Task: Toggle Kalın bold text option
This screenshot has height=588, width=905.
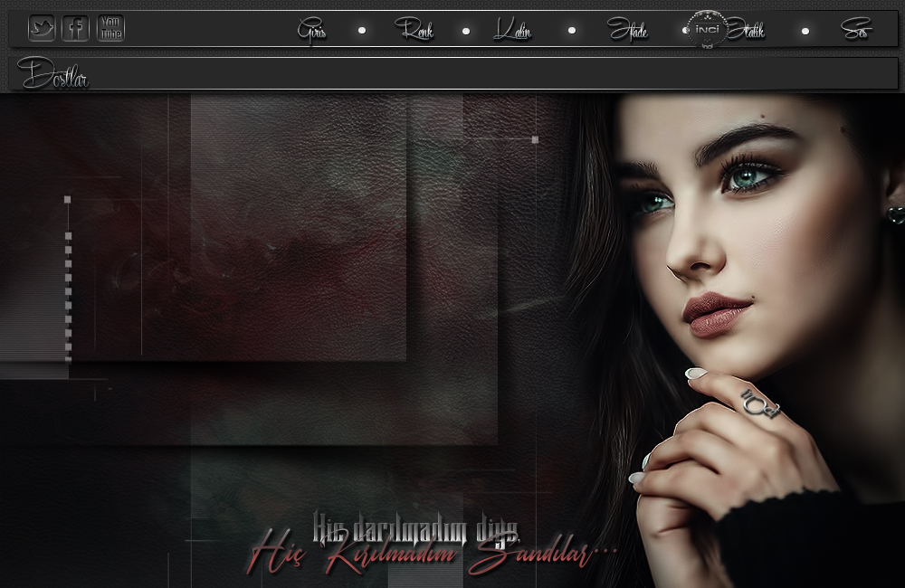Action: [x=513, y=32]
